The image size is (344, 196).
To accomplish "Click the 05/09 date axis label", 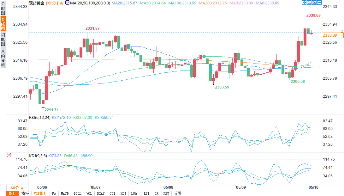I will point(241,187).
